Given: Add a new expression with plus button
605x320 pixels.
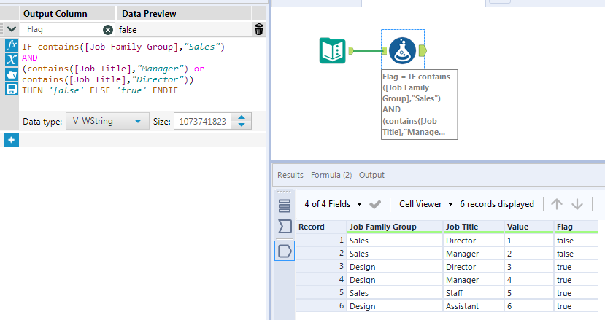Looking at the screenshot, I should 12,140.
